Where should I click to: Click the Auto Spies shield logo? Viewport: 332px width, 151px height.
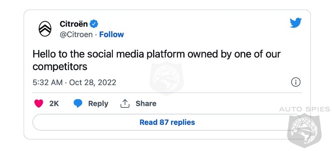coord(304,130)
